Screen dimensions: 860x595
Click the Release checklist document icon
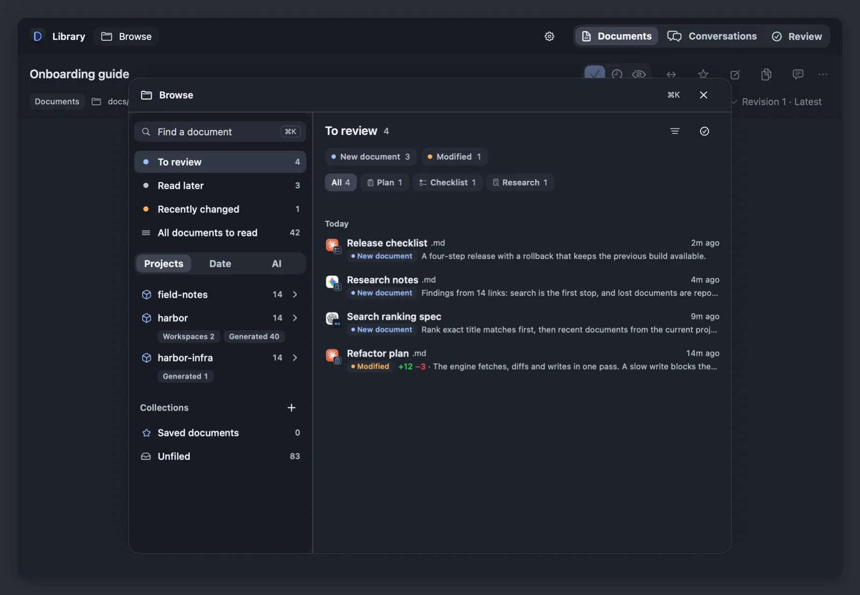coord(333,246)
